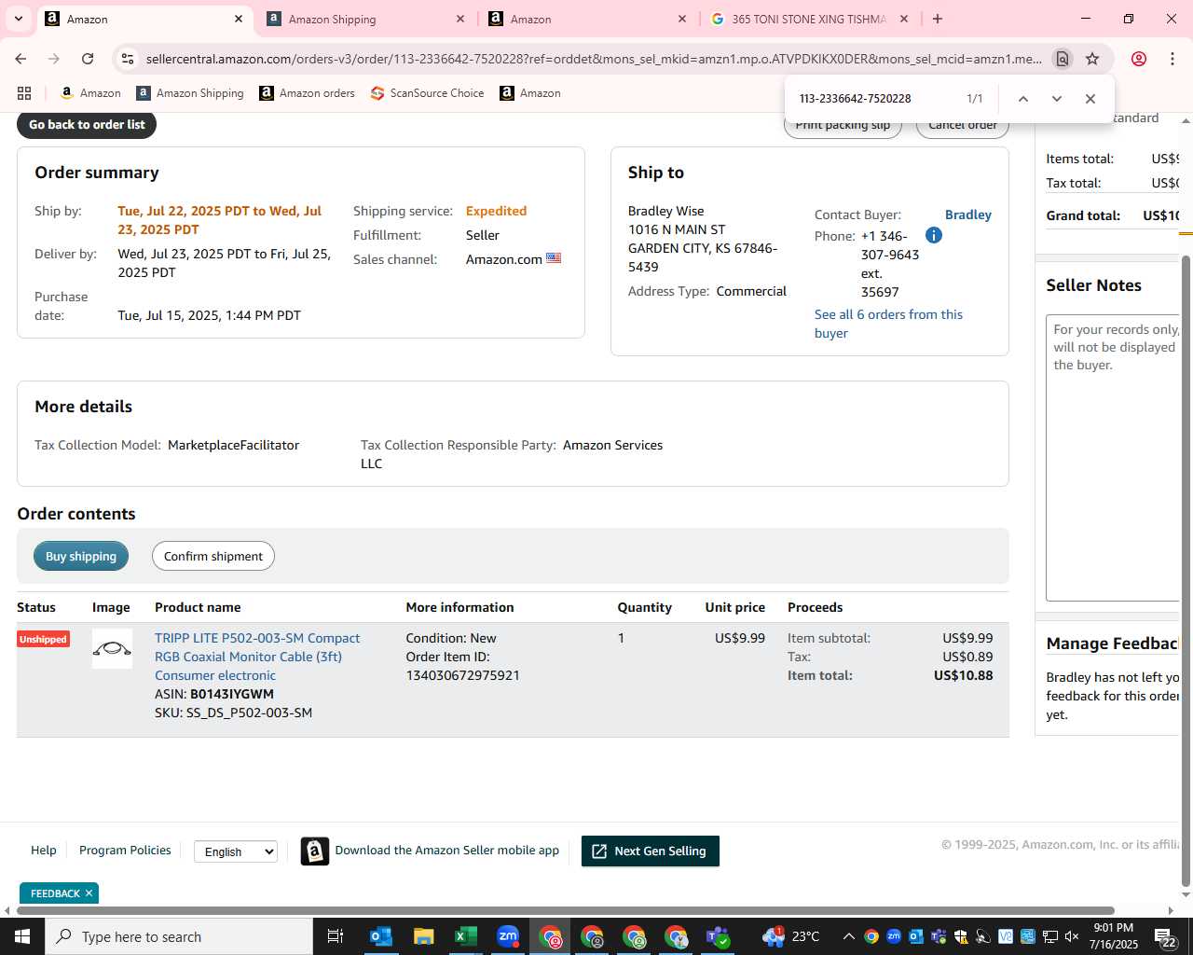1193x955 pixels.
Task: Select SKU SS_DS_P502-003-SM text
Action: coord(249,713)
